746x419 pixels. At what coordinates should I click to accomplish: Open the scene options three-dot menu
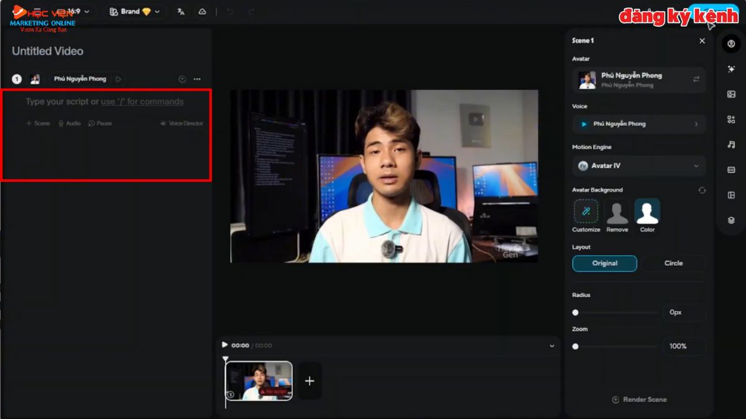click(197, 79)
